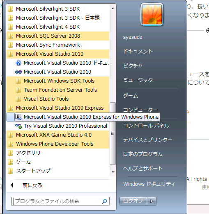Click the magnifier search icon
Screen dimensions: 209x214
point(104,201)
